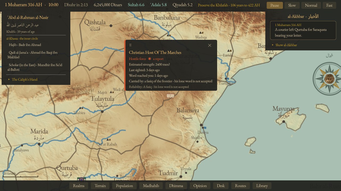Open the Routes panel
This screenshot has height=191, width=341.
click(241, 186)
